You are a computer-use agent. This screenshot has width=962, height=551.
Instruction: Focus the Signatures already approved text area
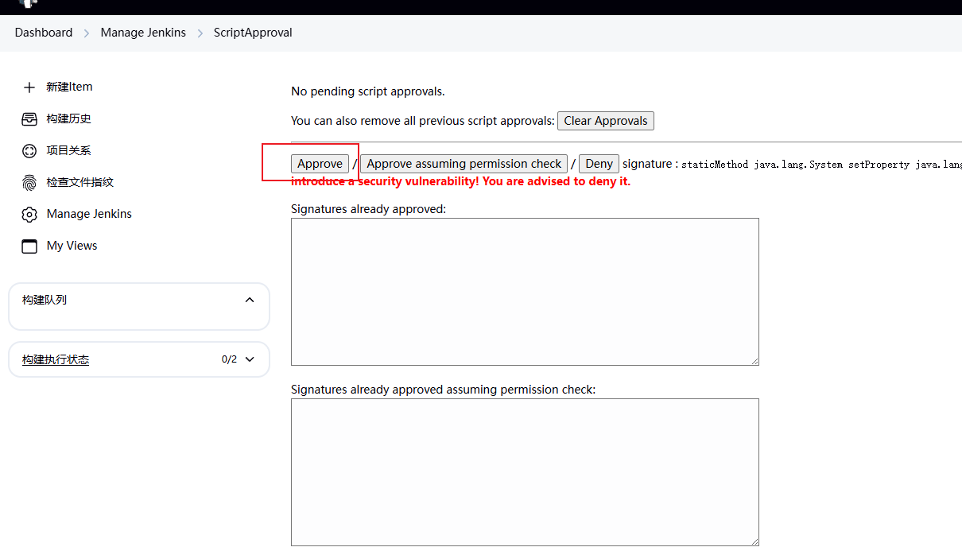(x=525, y=292)
